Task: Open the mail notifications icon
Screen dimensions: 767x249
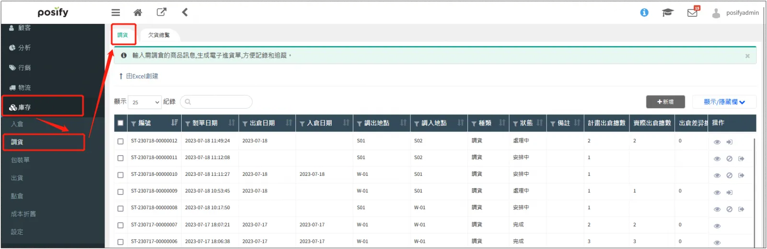Action: point(693,12)
